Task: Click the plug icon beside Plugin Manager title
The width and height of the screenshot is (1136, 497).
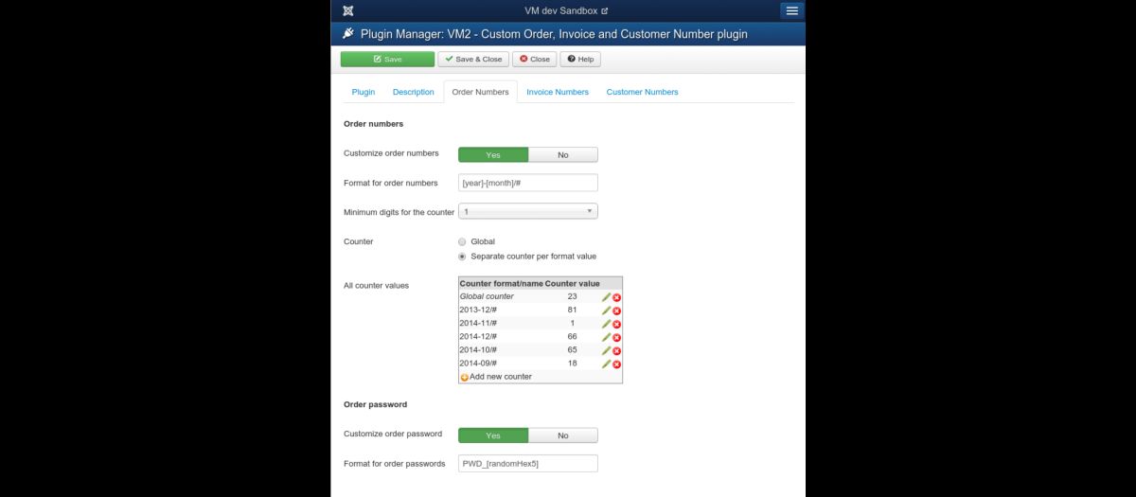Action: (x=347, y=34)
